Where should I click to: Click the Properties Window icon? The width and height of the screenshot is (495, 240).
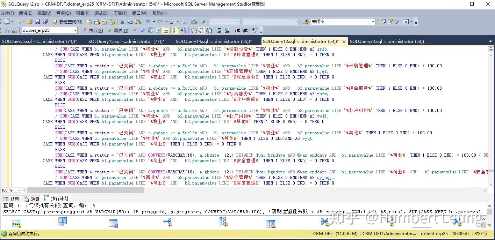coord(390,22)
